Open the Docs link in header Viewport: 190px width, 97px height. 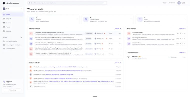165,3
